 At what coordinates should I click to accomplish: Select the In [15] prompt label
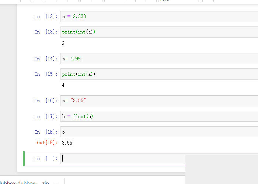(46, 74)
